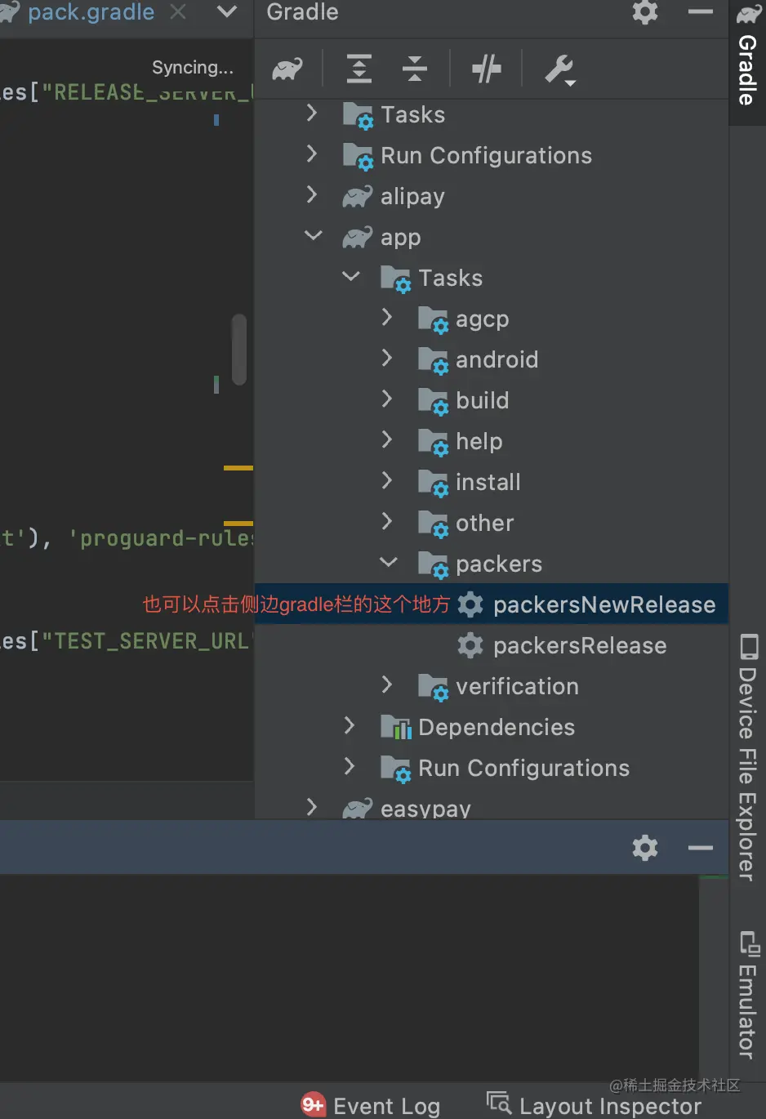Click the easypay elephant module icon
Screen dimensions: 766x1119
coord(358,809)
